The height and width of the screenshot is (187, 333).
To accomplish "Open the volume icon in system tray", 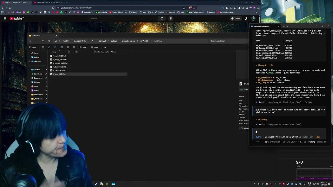I will [x=317, y=184].
